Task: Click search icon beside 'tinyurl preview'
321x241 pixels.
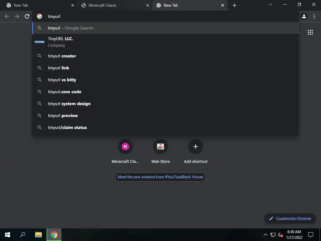Action: (x=39, y=115)
